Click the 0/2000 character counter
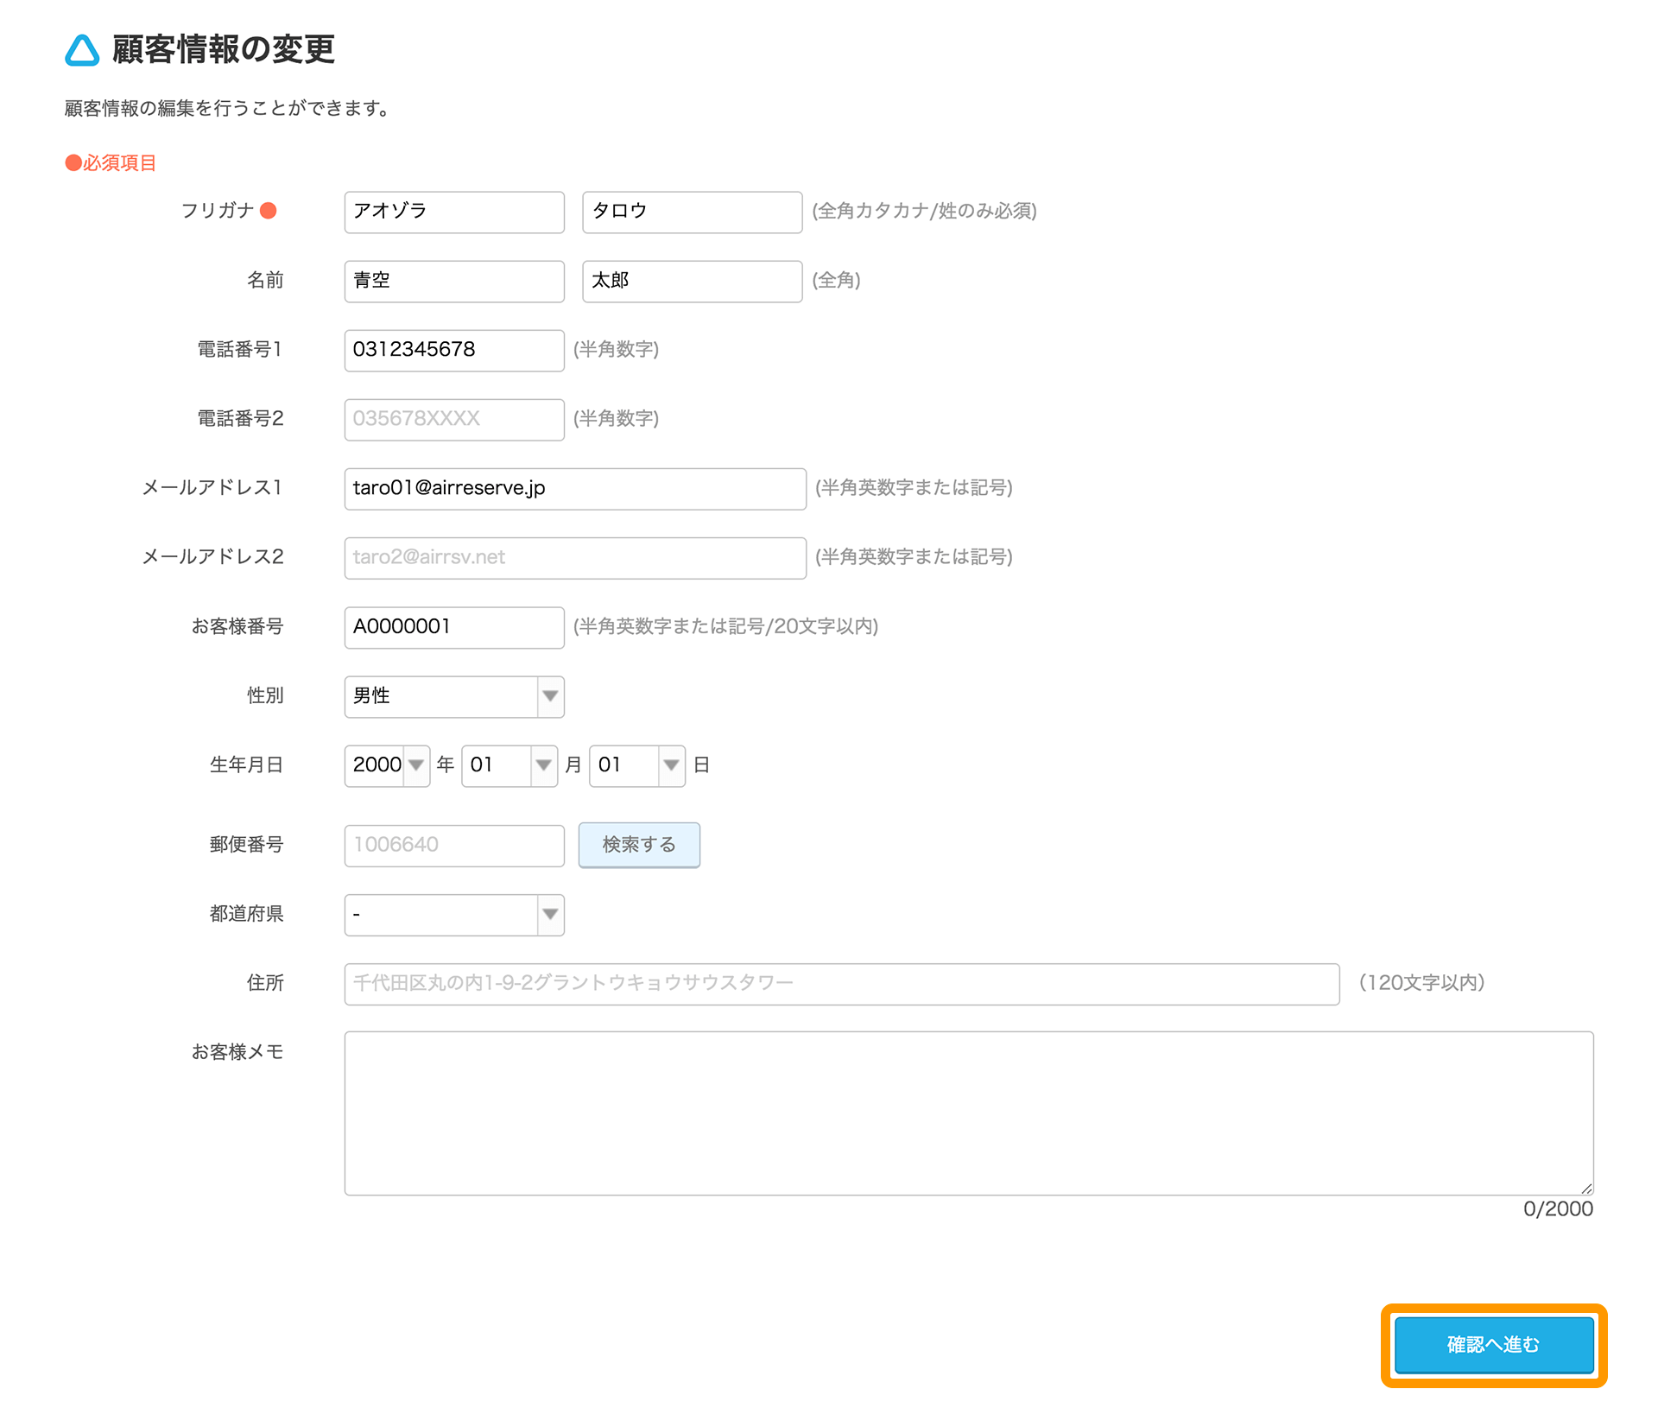 coord(1558,1208)
